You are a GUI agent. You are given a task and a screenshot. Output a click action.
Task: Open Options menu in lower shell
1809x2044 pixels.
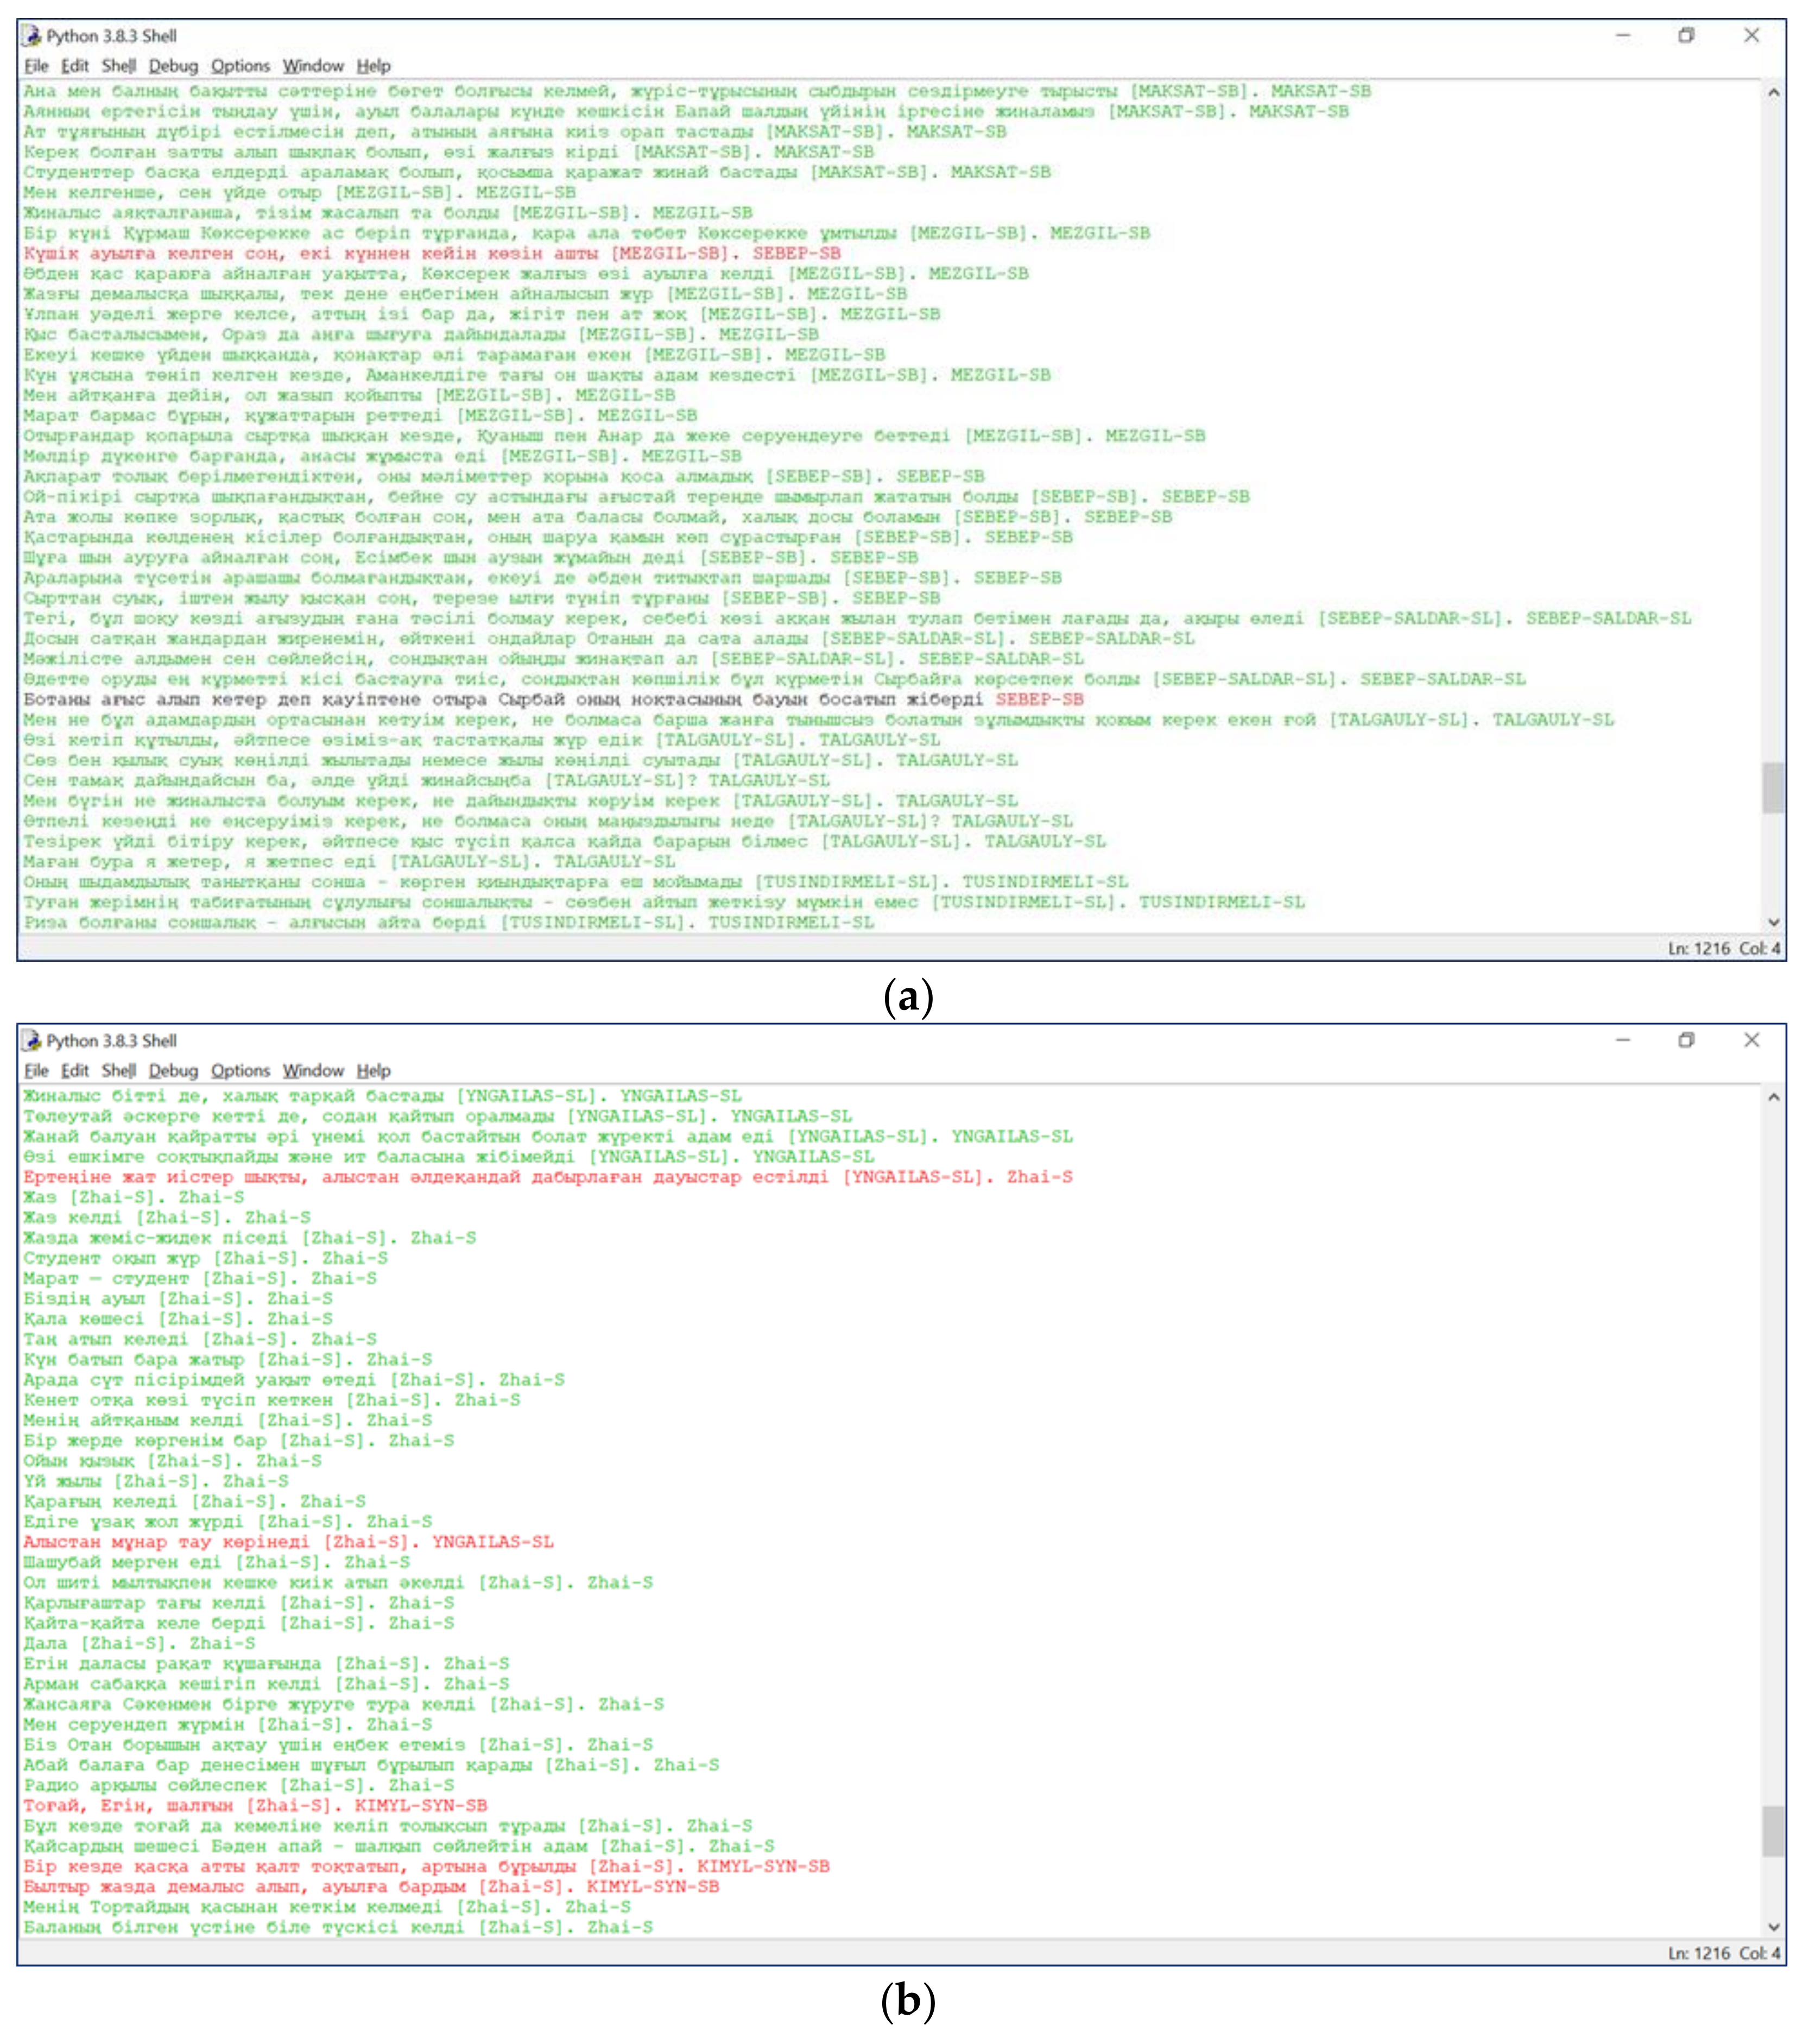pyautogui.click(x=240, y=1071)
